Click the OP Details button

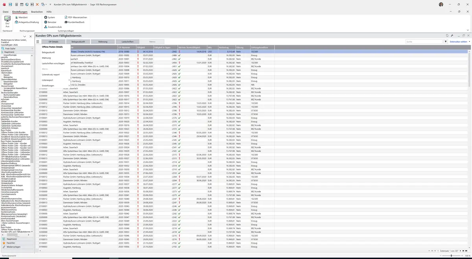[53, 42]
